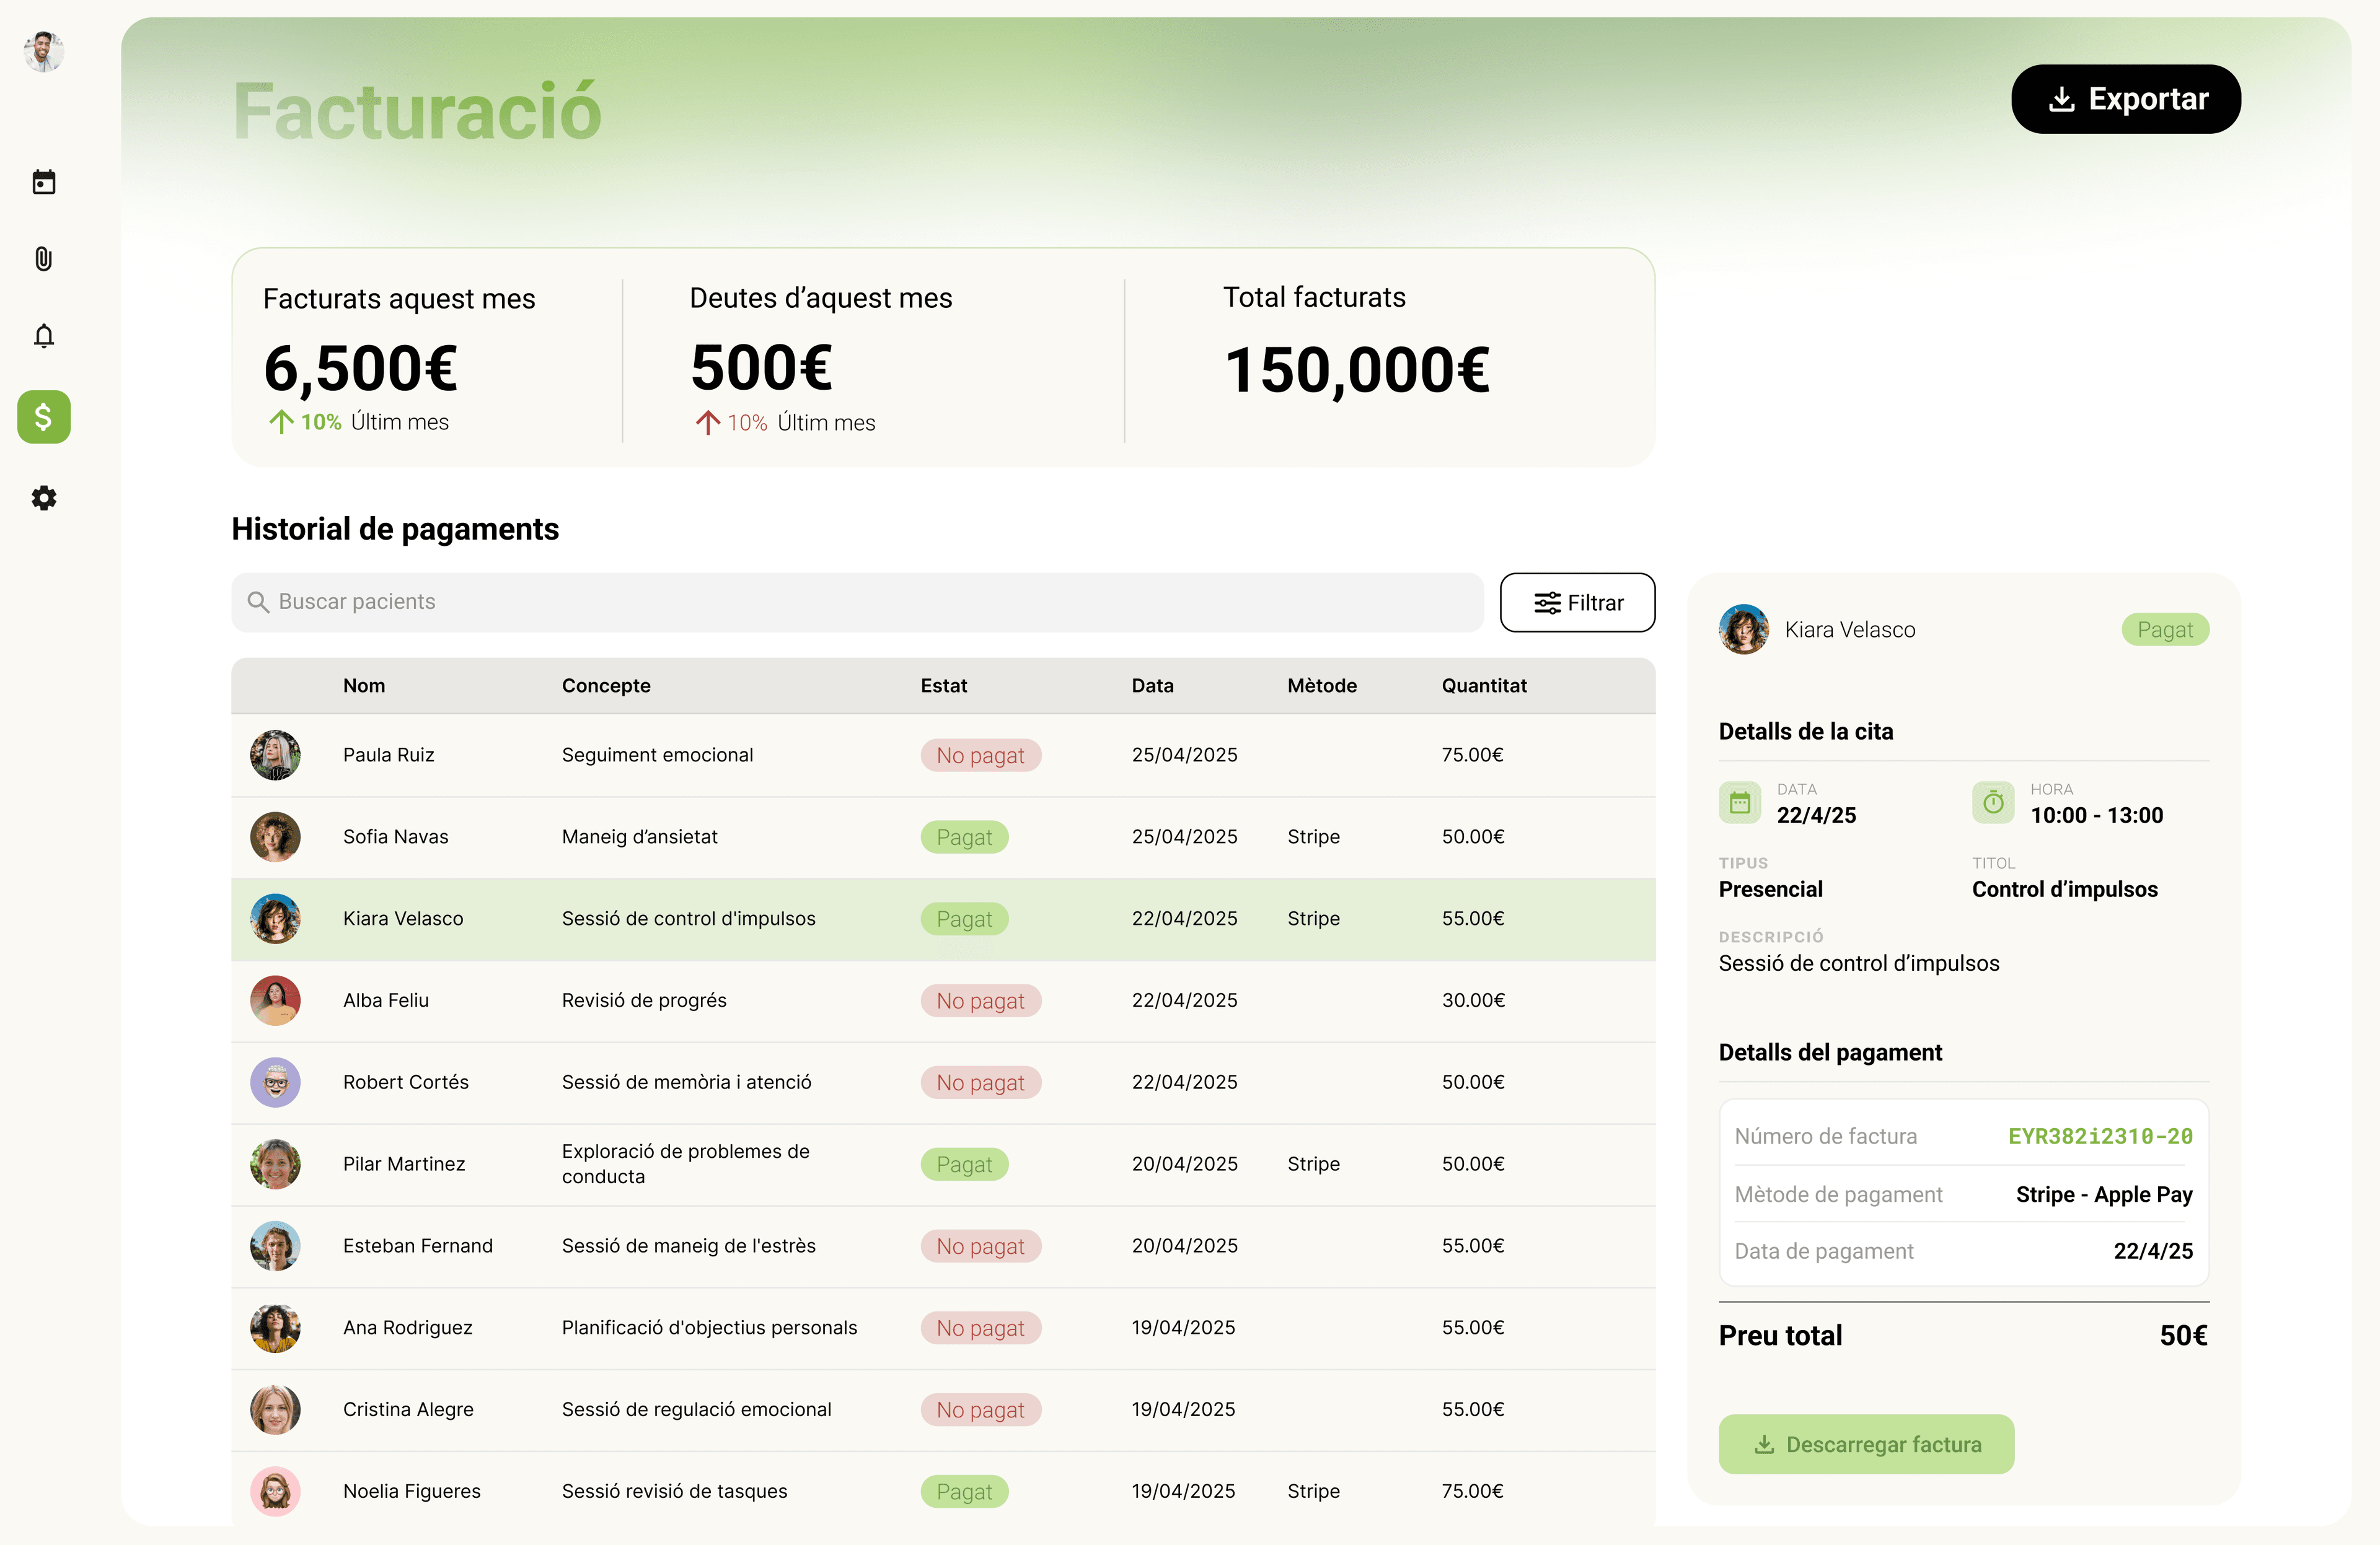Click the calendar icon beside DATA 22/4/25
This screenshot has width=2380, height=1545.
(1740, 802)
